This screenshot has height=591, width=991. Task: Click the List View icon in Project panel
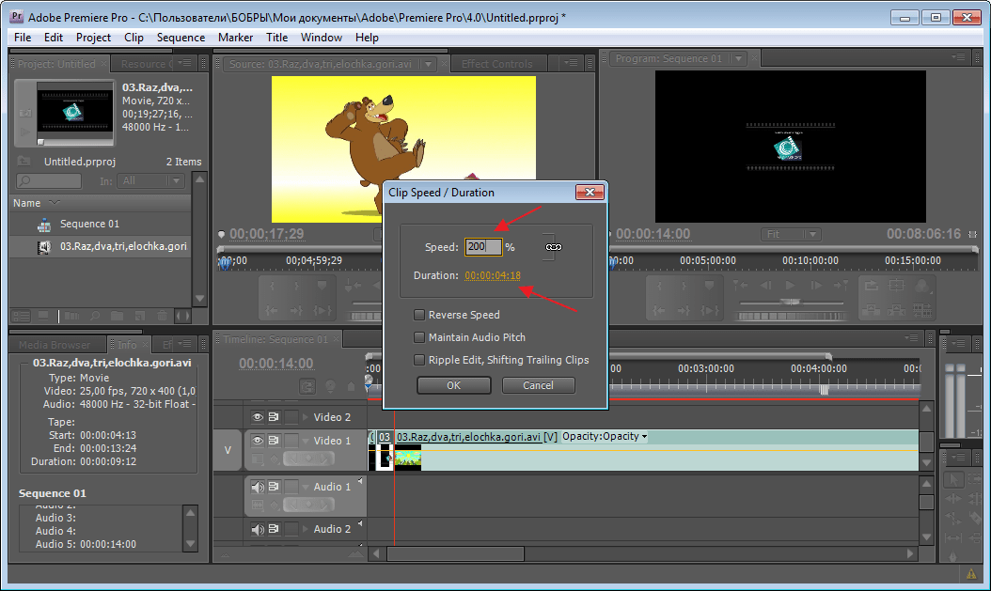click(19, 316)
